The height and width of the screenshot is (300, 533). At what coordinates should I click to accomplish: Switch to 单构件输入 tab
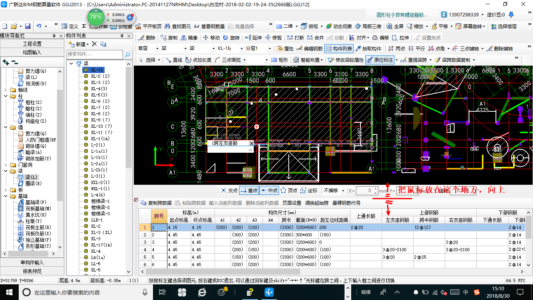pyautogui.click(x=32, y=262)
